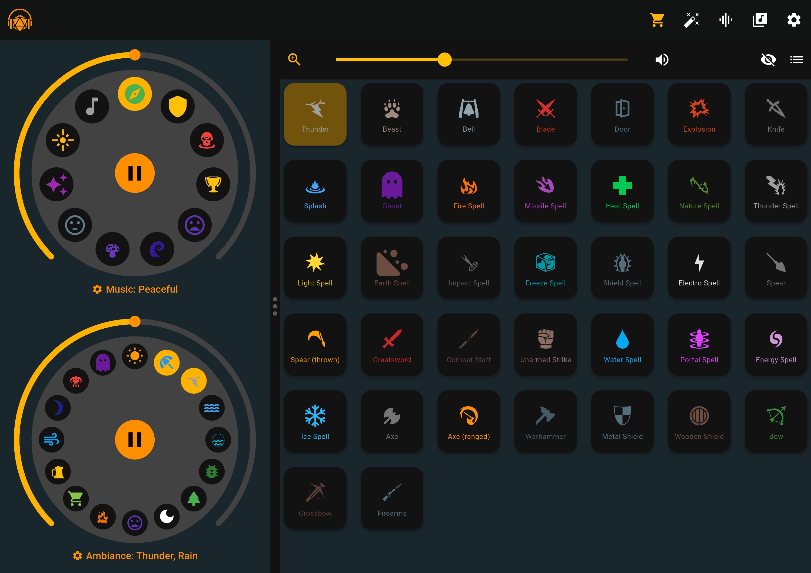
Task: Select the campfire ambiance icon
Action: pyautogui.click(x=103, y=517)
